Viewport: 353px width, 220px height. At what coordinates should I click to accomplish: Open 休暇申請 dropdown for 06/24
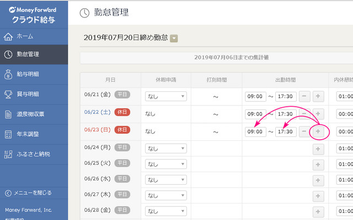click(166, 148)
